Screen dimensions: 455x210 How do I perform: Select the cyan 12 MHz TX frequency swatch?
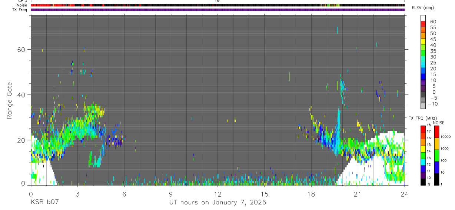coord(423,162)
